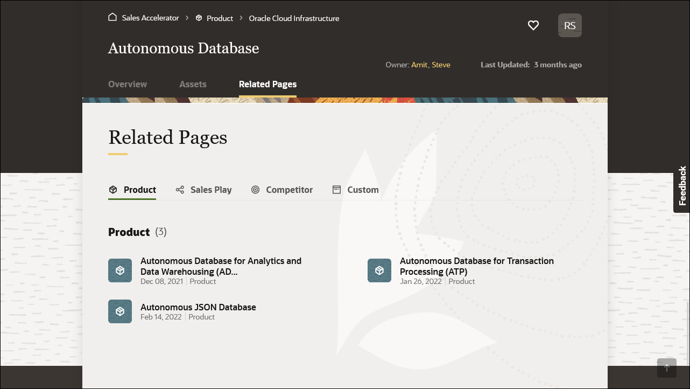Image resolution: width=690 pixels, height=389 pixels.
Task: Switch to the Assets tab
Action: click(193, 84)
